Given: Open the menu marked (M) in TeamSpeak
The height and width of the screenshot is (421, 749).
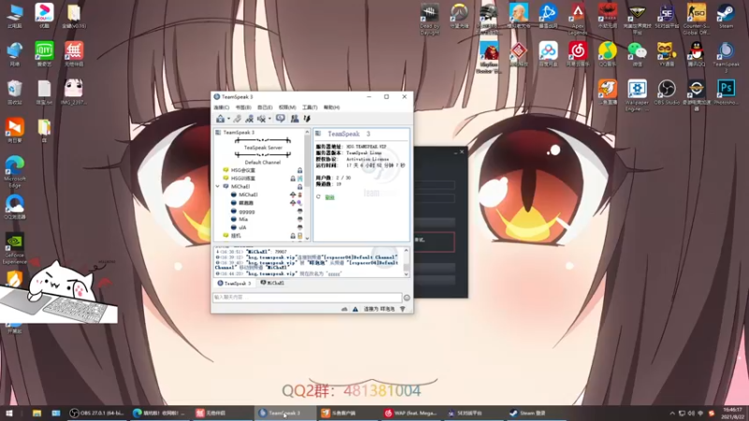Looking at the screenshot, I should coord(287,108).
